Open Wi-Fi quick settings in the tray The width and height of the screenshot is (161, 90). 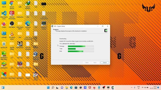click(x=143, y=87)
